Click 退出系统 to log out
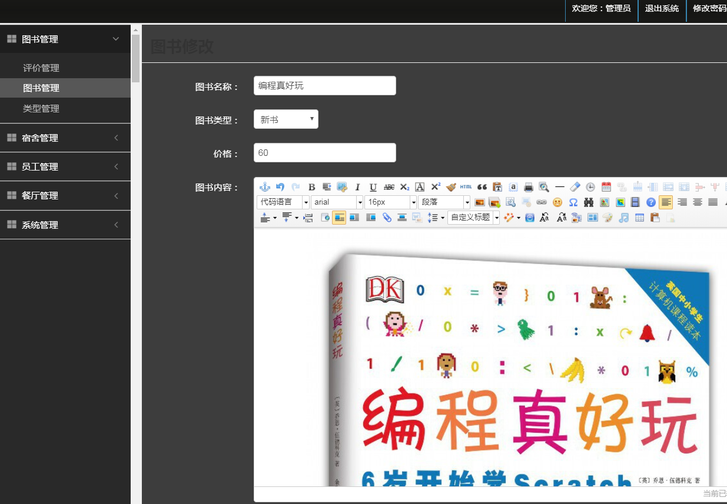 (662, 8)
